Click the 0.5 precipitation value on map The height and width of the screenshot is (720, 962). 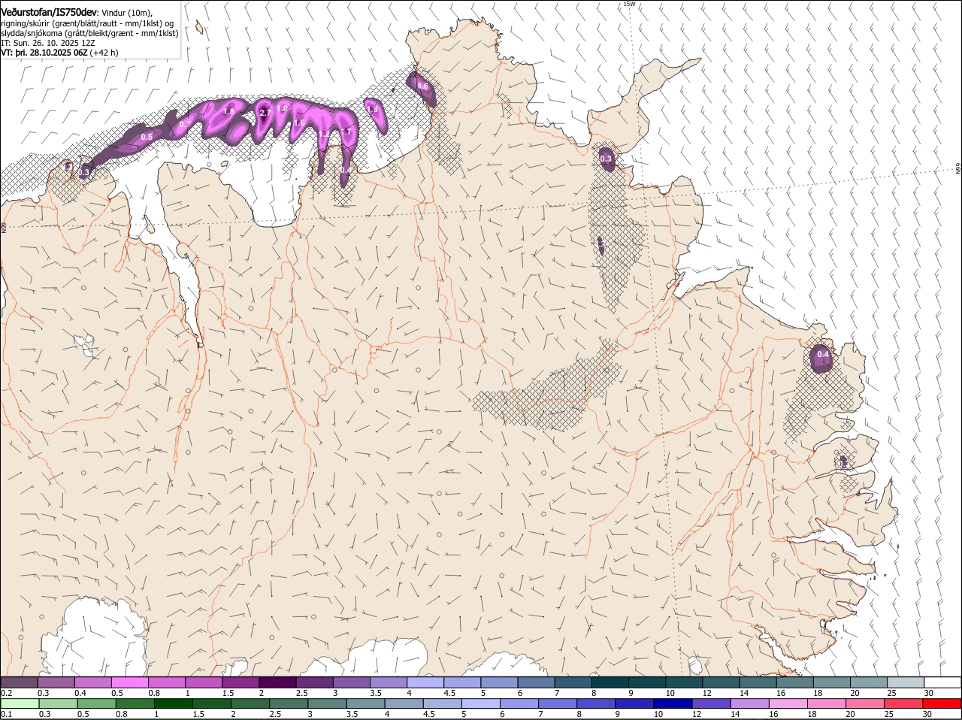(x=147, y=136)
